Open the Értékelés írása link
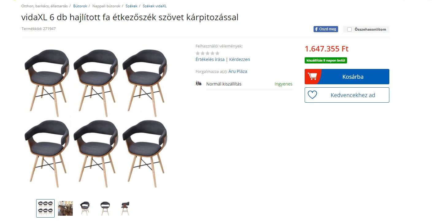 (210, 59)
